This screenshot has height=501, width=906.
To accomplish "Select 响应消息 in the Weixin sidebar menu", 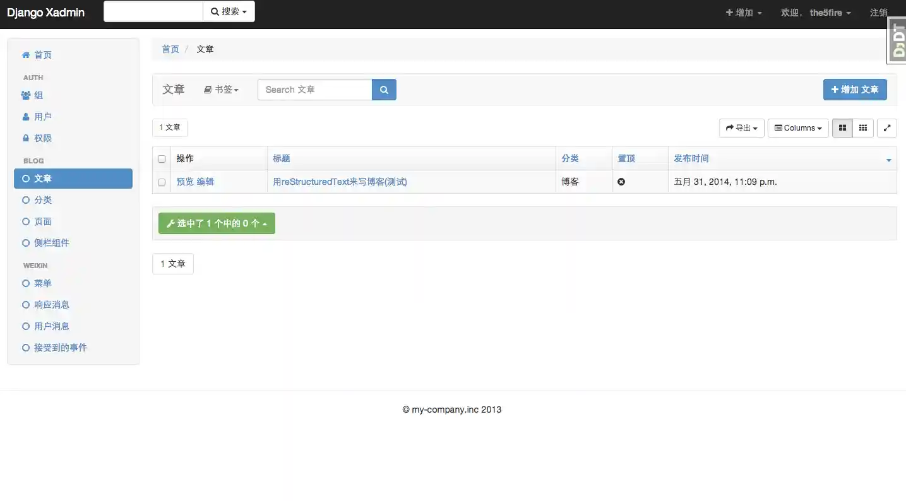I will 52,305.
